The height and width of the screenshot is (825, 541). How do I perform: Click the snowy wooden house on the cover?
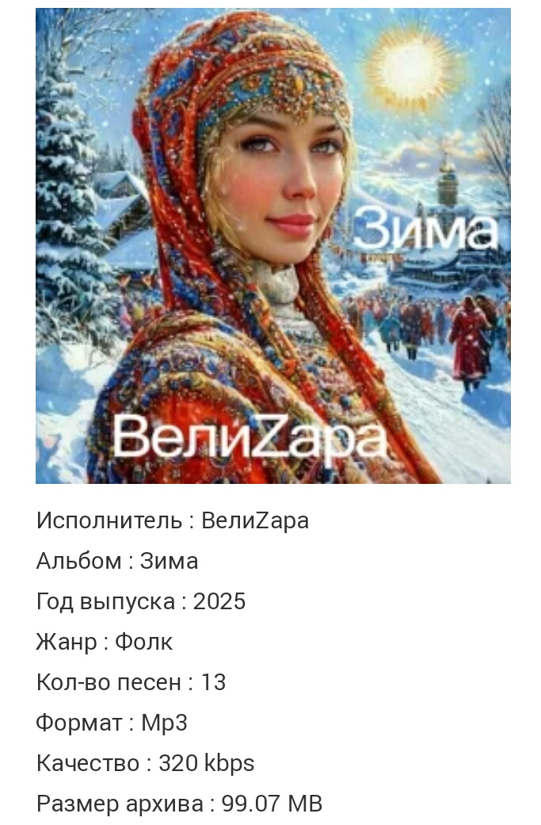122,205
